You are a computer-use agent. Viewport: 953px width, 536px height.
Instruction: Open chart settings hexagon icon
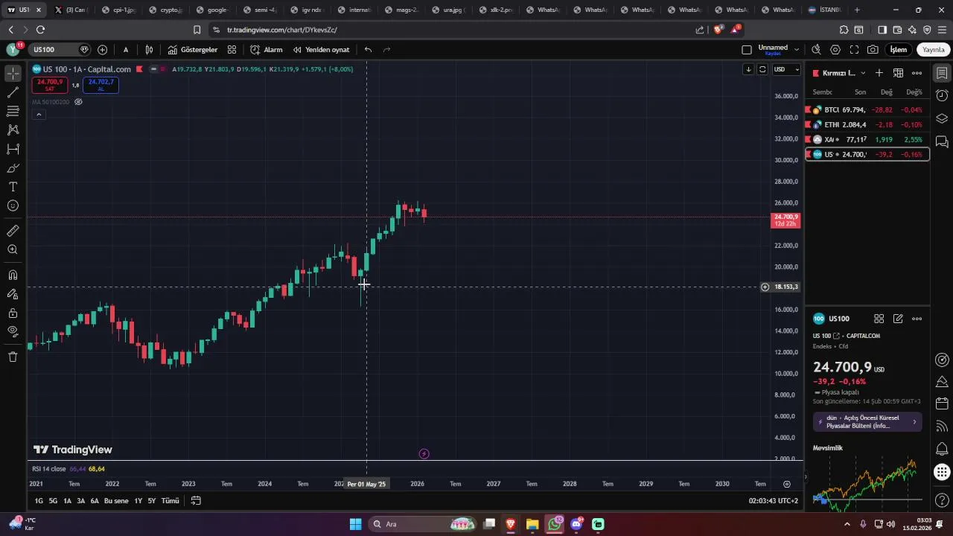tap(835, 50)
